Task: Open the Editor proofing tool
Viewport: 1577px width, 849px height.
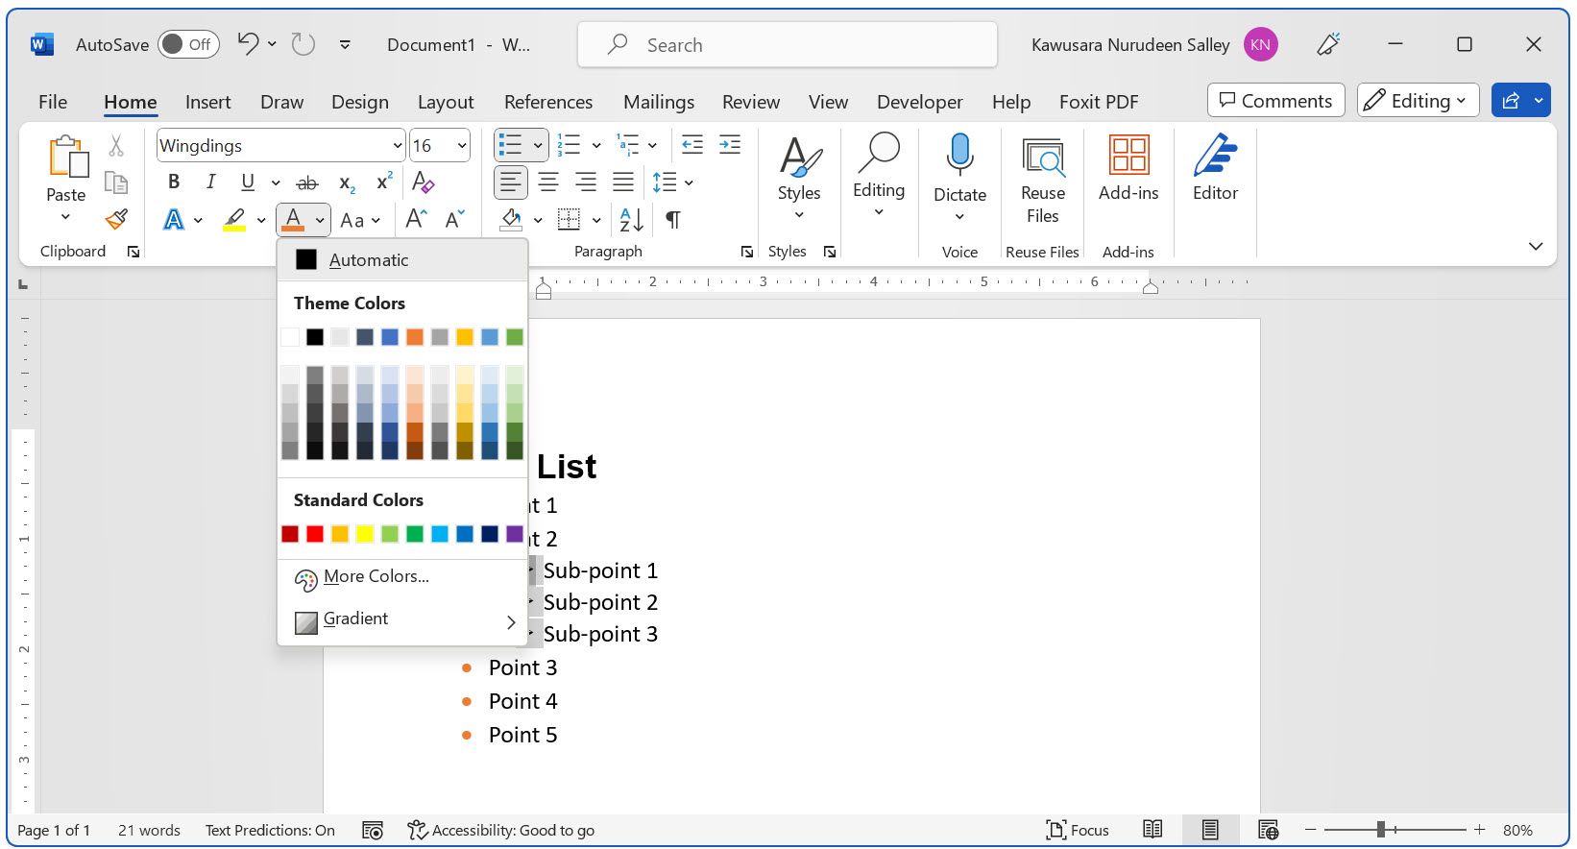Action: (1215, 169)
